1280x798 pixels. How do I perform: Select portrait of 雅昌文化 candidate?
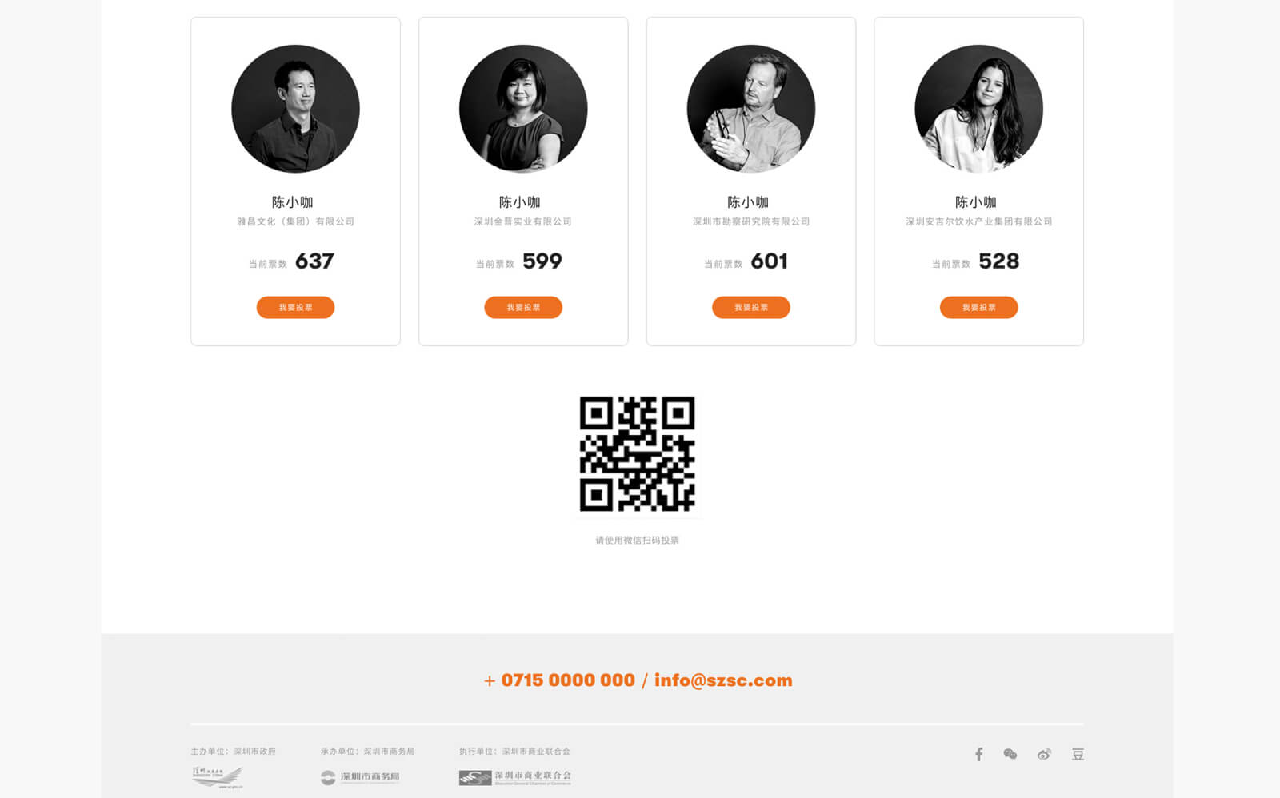tap(295, 109)
